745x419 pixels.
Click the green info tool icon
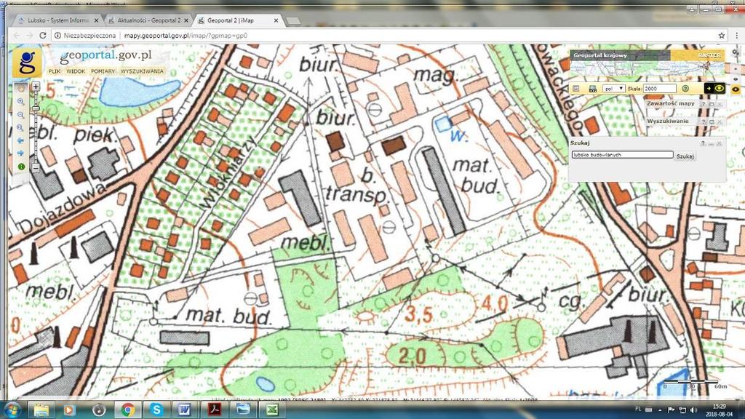click(x=21, y=167)
